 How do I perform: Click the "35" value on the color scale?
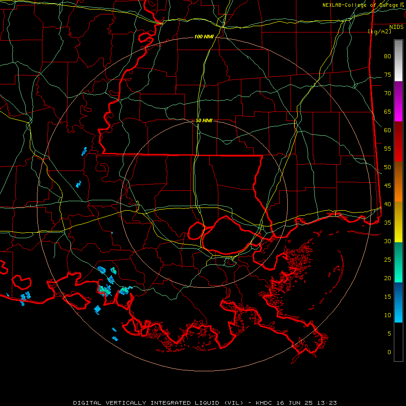[x=388, y=223]
